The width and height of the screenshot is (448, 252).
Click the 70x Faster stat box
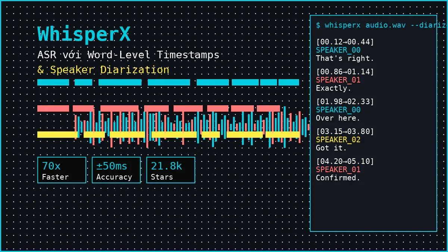(62, 170)
